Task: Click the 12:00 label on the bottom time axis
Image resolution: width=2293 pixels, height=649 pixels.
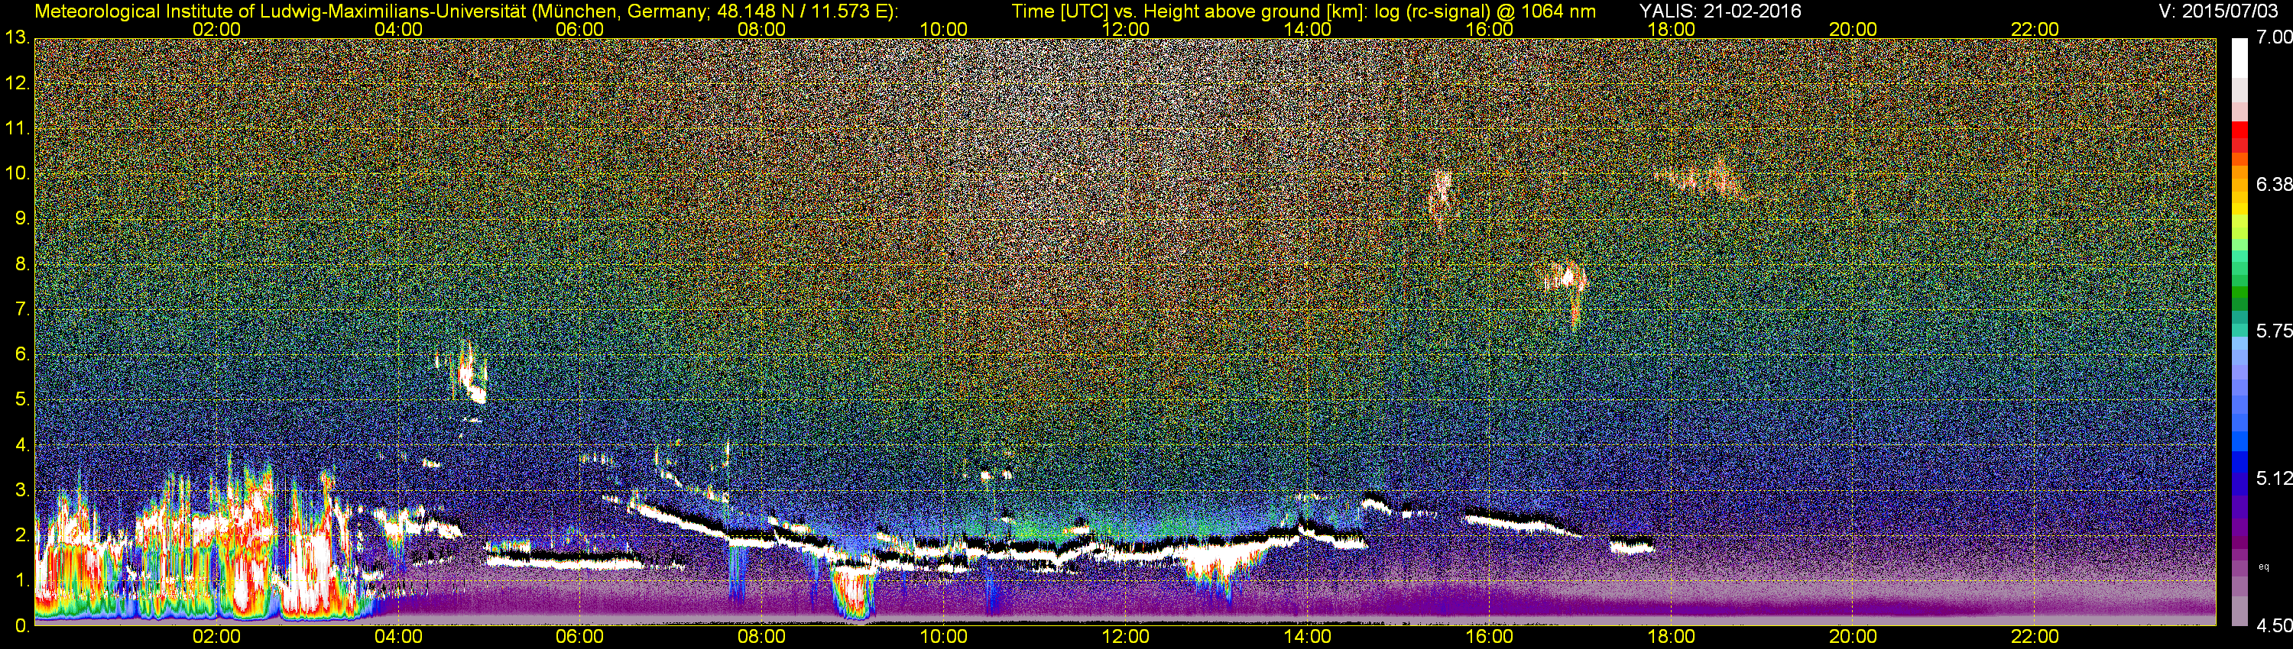Action: 1125,638
